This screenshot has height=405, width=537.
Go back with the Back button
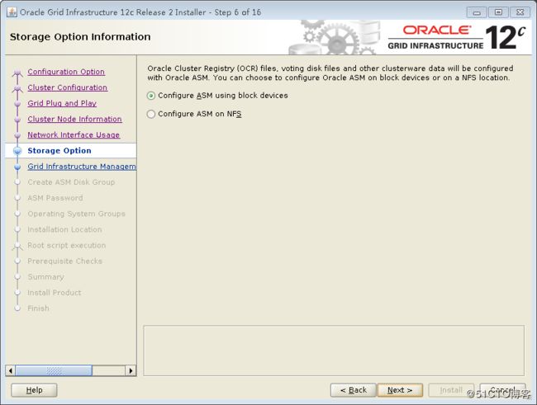pos(354,390)
